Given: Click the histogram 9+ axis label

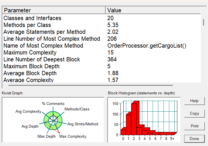Looking at the screenshot, I should (x=172, y=139).
